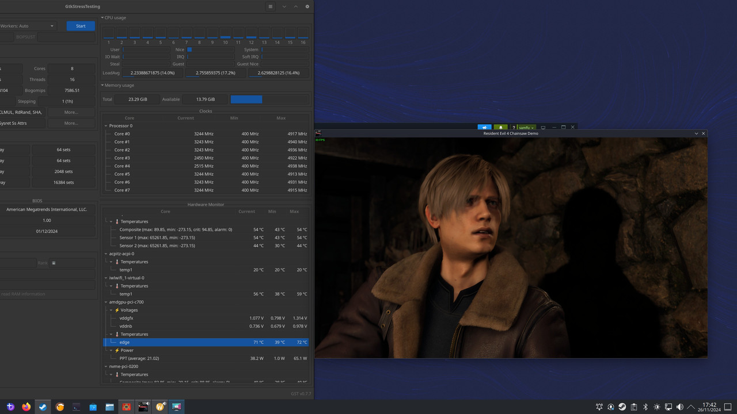The height and width of the screenshot is (414, 737).
Task: Click the Steam icon in system tray
Action: pos(622,407)
